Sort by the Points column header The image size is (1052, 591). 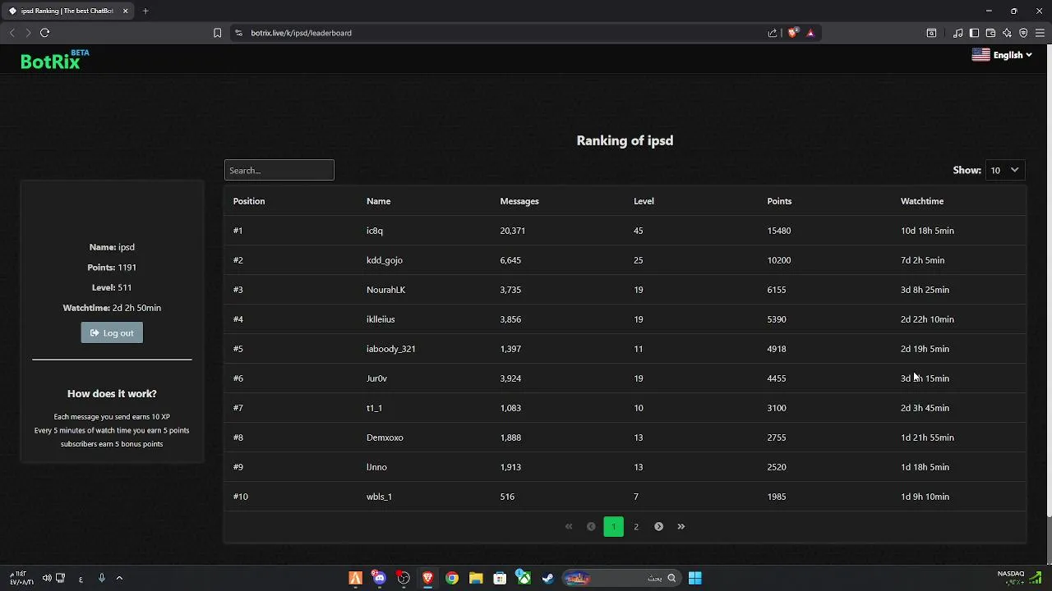[779, 201]
